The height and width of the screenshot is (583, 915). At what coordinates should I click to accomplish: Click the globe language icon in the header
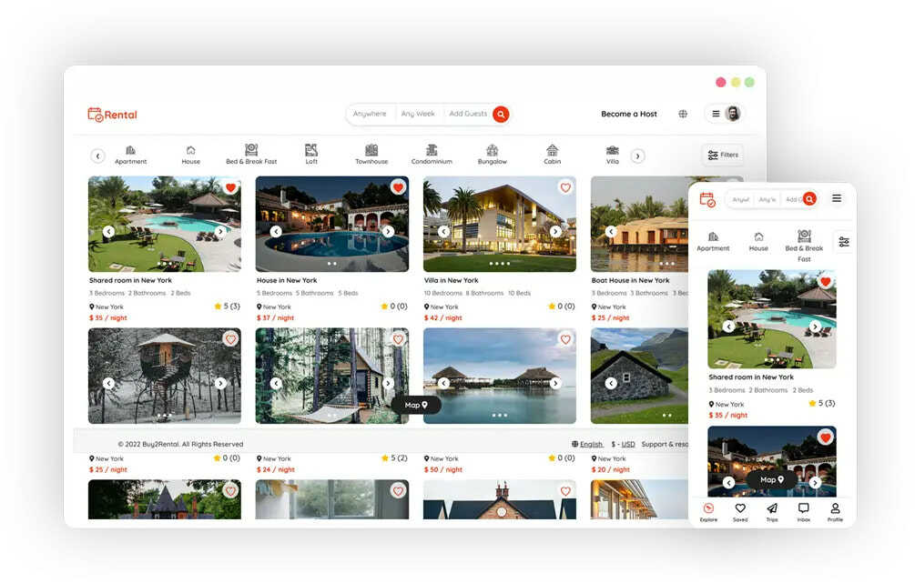683,114
